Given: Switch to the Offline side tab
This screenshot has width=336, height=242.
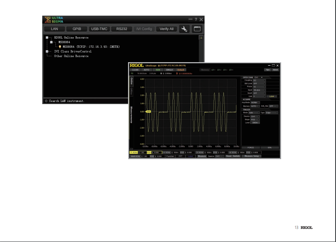Looking at the screenshot, I should [131, 92].
